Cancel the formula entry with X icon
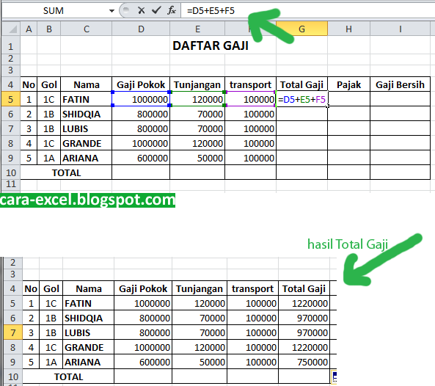The image size is (435, 386). point(141,10)
